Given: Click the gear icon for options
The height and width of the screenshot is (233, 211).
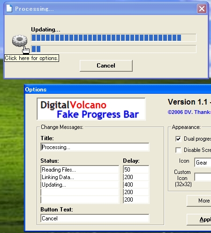Looking at the screenshot, I should click(x=20, y=41).
